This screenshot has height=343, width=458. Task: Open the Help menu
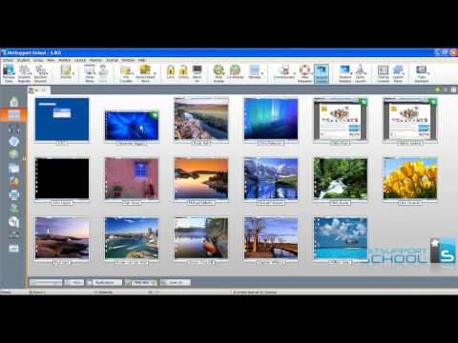pyautogui.click(x=141, y=60)
